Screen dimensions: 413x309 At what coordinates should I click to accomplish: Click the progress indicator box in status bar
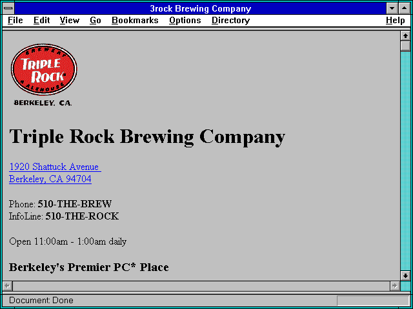coord(373,301)
